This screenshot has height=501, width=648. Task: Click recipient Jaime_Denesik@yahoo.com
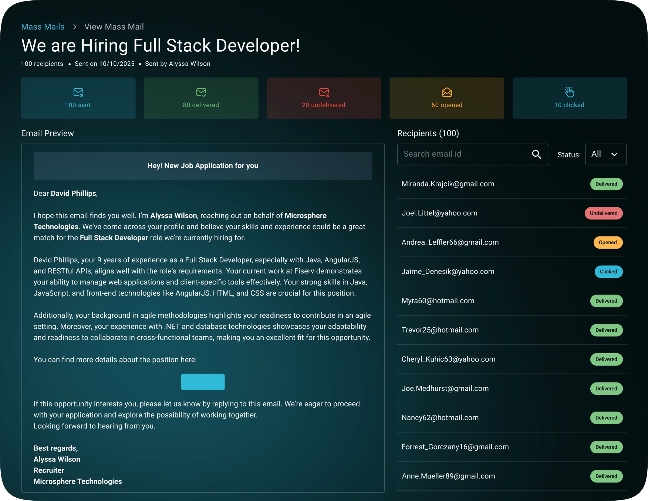448,272
